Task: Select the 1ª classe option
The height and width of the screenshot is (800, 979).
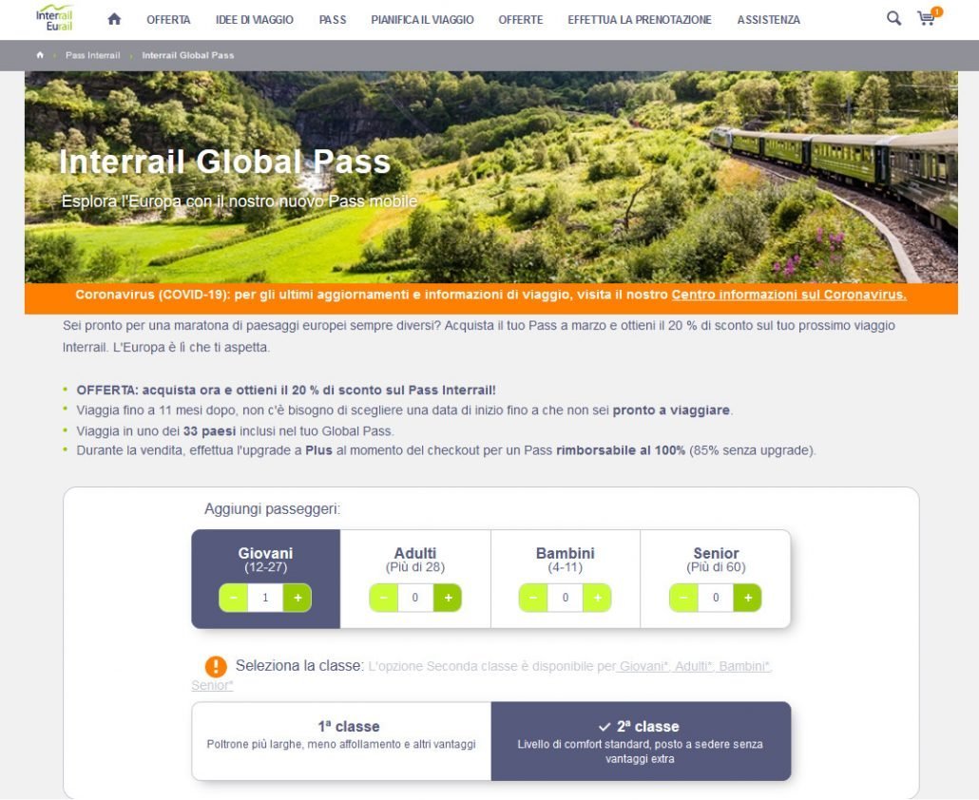Action: 341,741
